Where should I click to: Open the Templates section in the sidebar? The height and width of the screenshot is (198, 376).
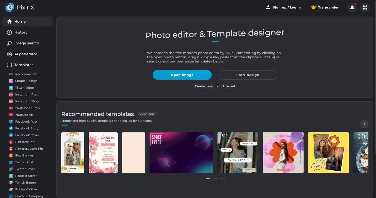click(24, 65)
